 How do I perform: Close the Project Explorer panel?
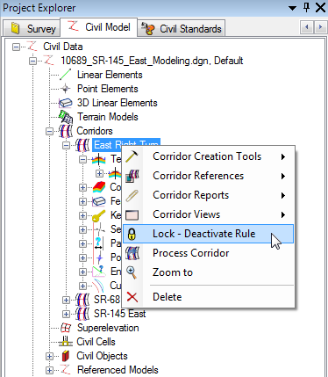tap(320, 7)
